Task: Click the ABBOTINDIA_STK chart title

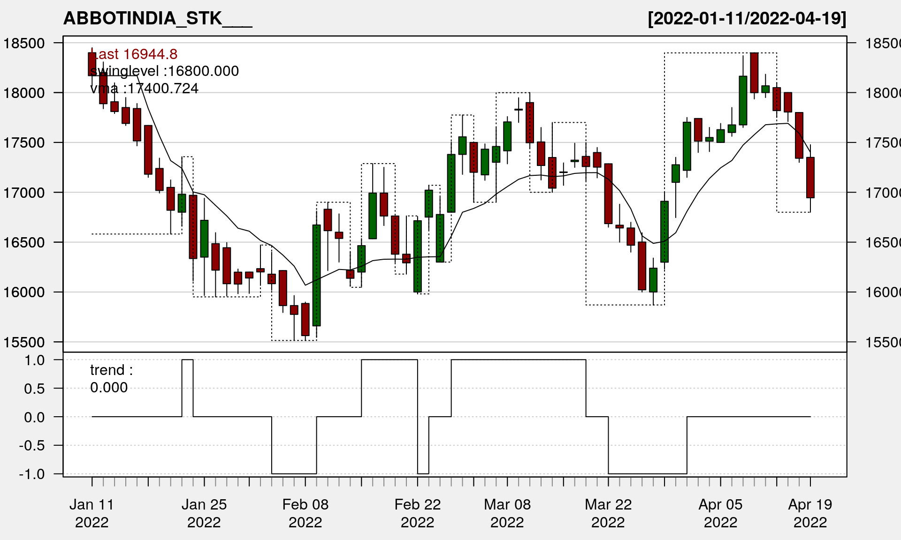Action: (x=157, y=19)
